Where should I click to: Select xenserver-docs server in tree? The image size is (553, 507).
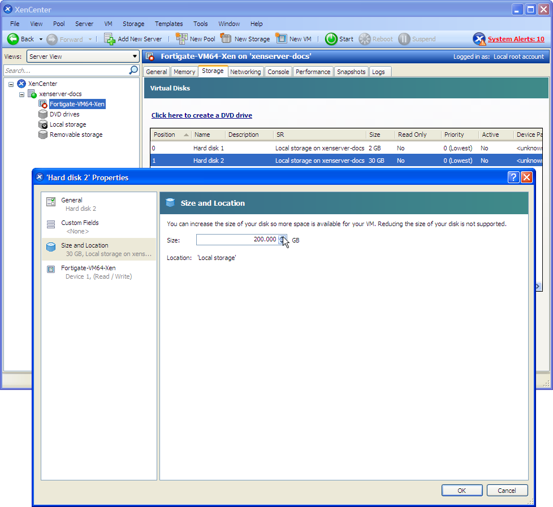(61, 94)
